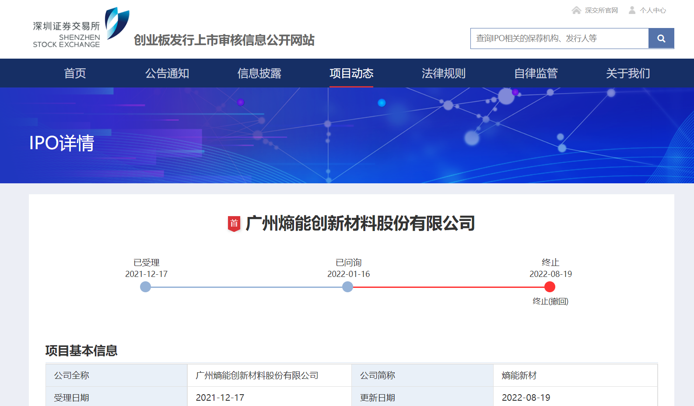Screen dimensions: 694x406
Task: Focus the IPO search input field
Action: click(x=560, y=38)
